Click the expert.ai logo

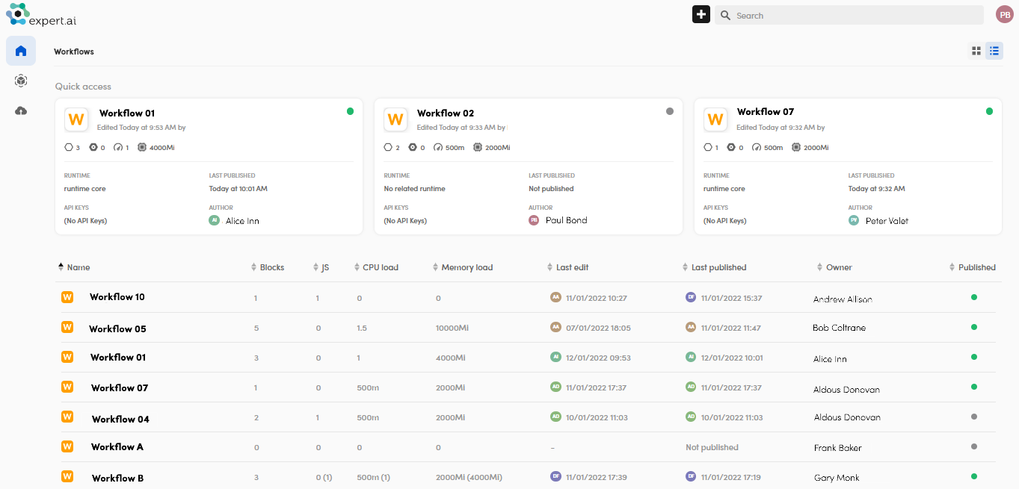click(x=41, y=14)
